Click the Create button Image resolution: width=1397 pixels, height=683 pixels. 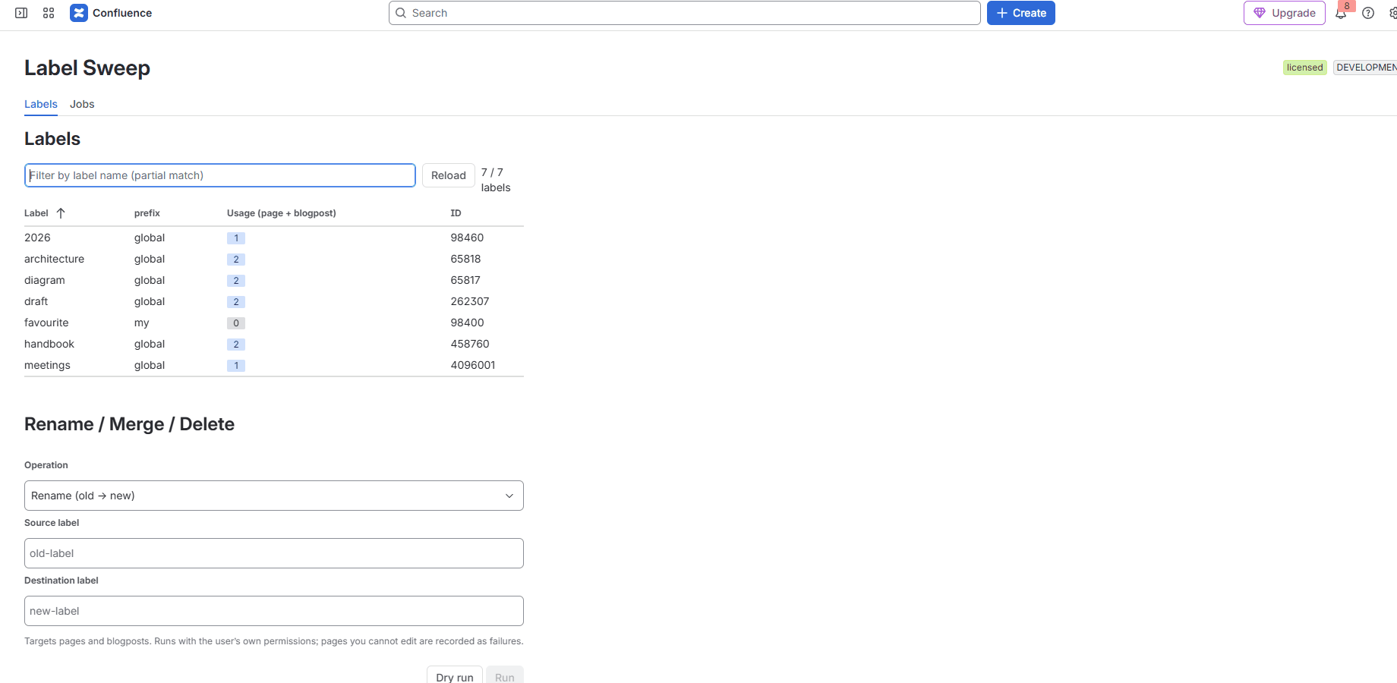(1021, 13)
